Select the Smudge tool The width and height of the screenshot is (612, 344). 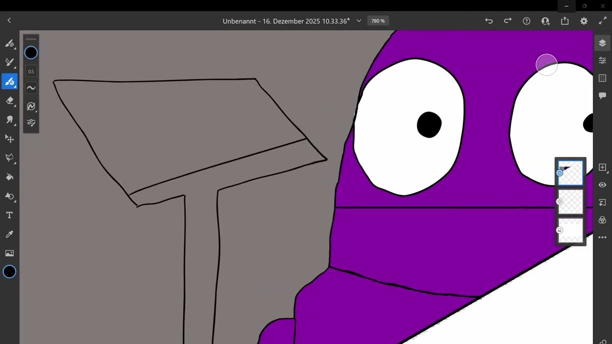(x=10, y=119)
